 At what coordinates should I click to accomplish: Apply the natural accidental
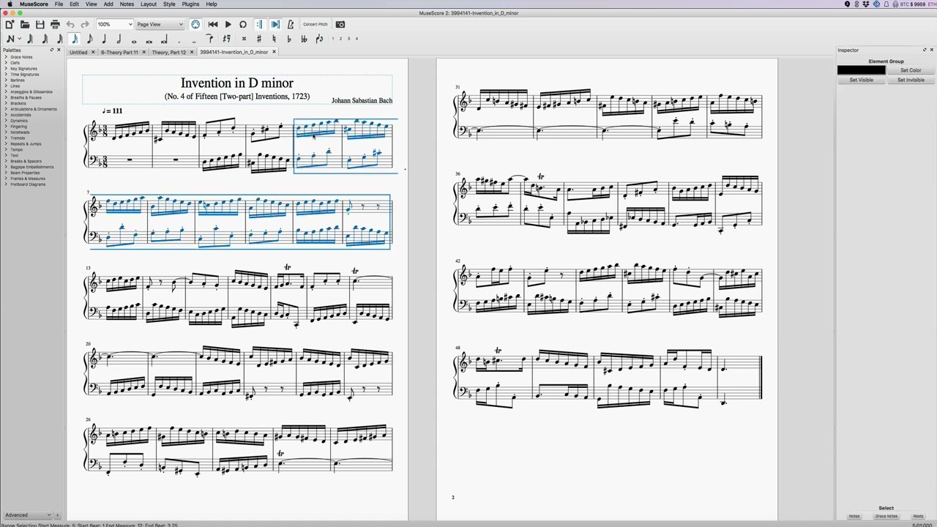point(274,39)
